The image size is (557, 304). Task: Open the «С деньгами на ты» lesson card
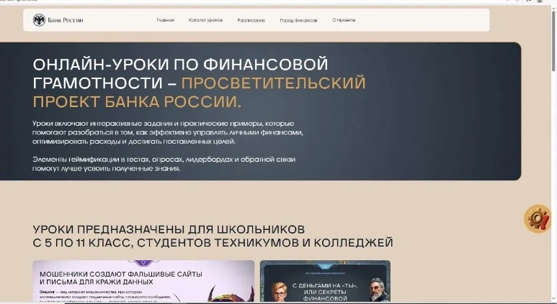(325, 281)
